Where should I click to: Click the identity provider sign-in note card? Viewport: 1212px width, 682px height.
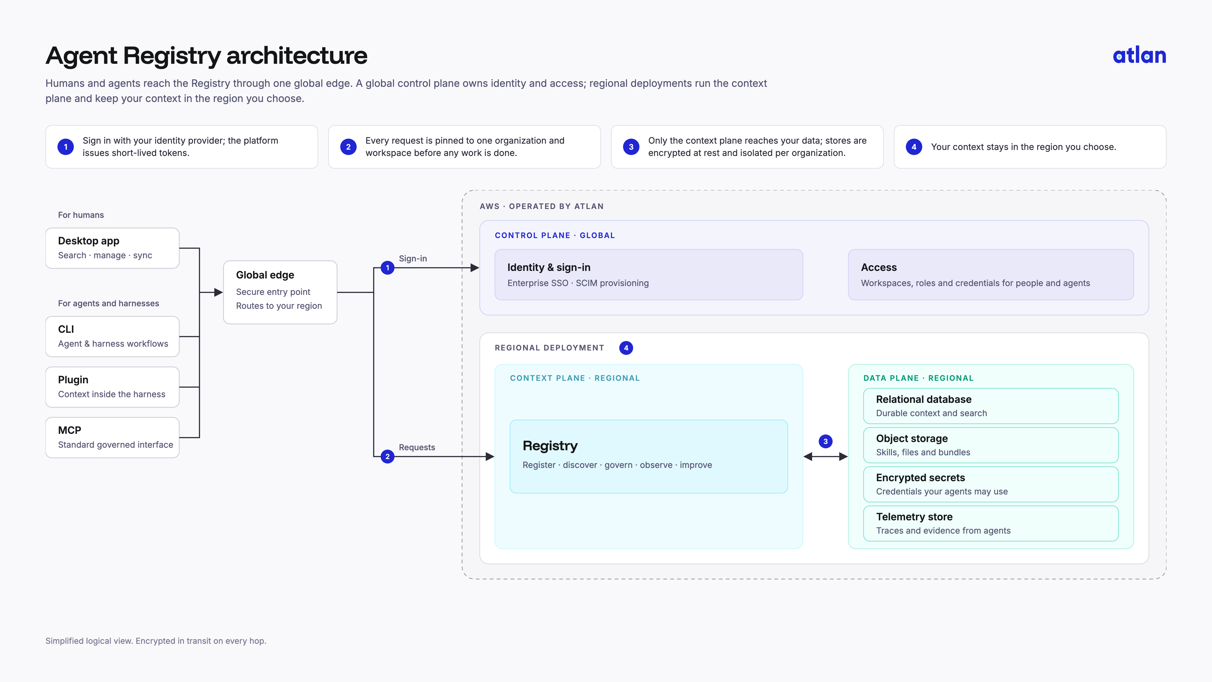(x=181, y=147)
